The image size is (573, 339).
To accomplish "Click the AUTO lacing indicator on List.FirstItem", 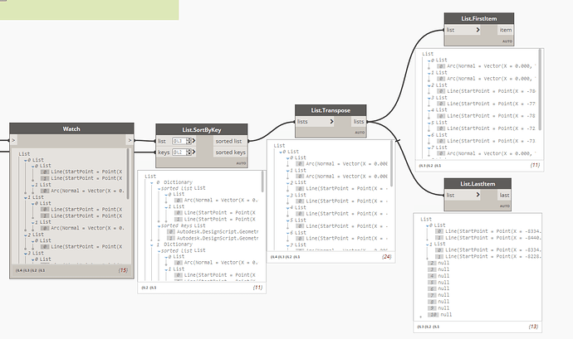I will tap(507, 41).
